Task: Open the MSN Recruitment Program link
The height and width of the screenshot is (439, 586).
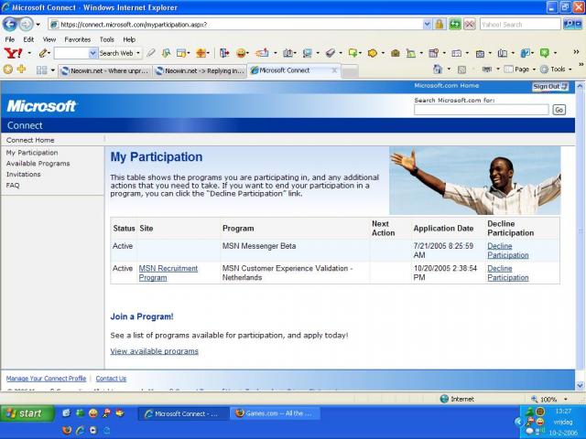Action: [168, 273]
